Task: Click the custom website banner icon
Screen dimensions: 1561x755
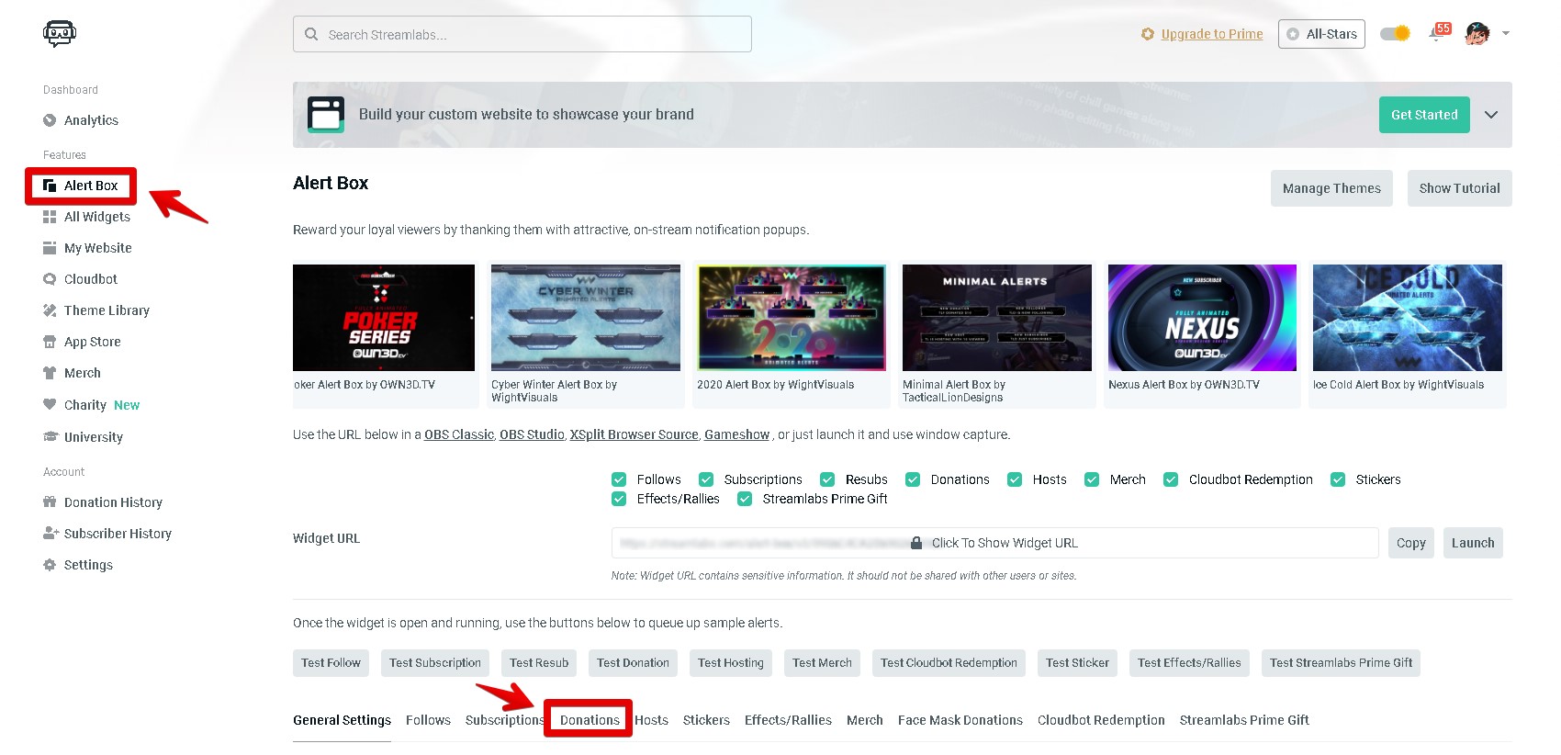Action: pyautogui.click(x=326, y=115)
